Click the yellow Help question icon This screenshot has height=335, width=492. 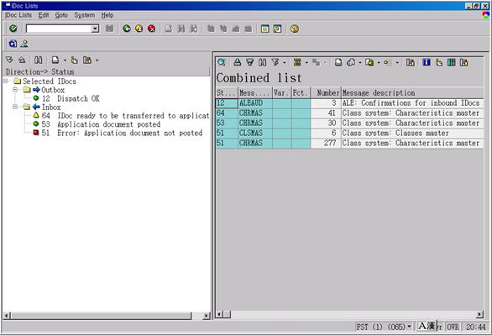tap(295, 29)
